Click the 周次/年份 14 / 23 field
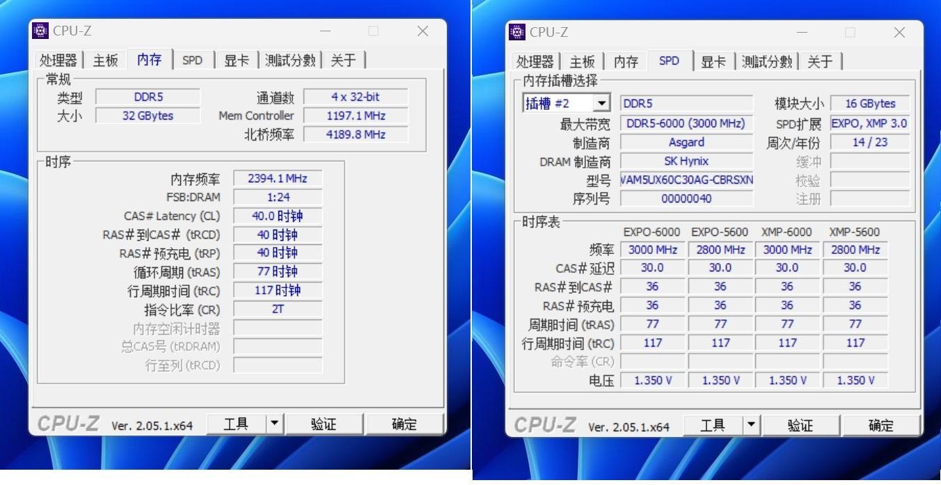The height and width of the screenshot is (485, 941). (870, 143)
